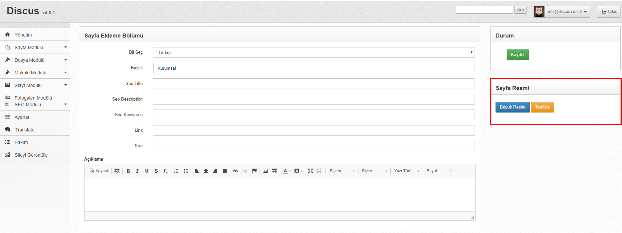Viewport: 622px width, 233px height.
Task: Open Ayarlar in the sidebar
Action: [x=35, y=117]
